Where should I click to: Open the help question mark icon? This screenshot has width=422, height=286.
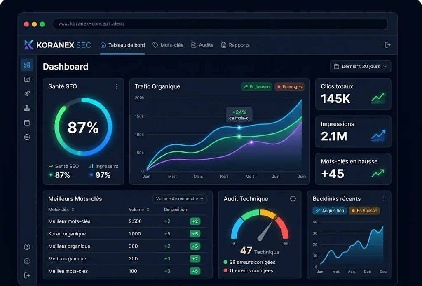click(27, 247)
